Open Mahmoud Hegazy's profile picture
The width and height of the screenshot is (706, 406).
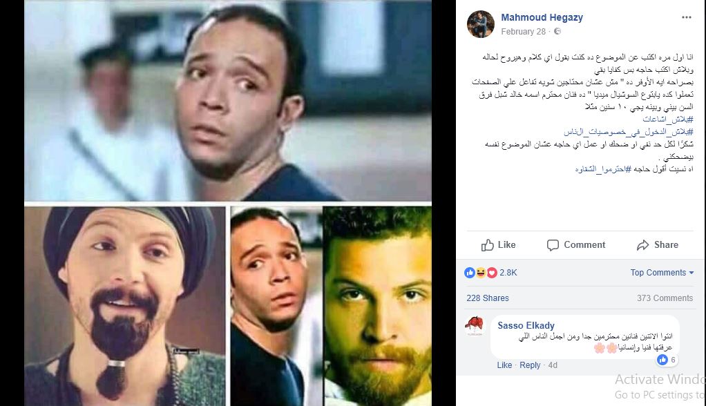point(481,24)
